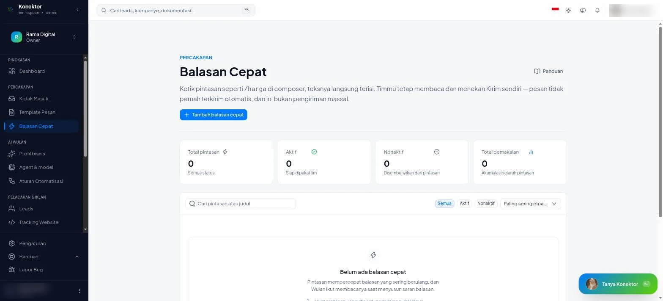Go to Kotak Masuk
The width and height of the screenshot is (663, 301).
coord(41,99)
